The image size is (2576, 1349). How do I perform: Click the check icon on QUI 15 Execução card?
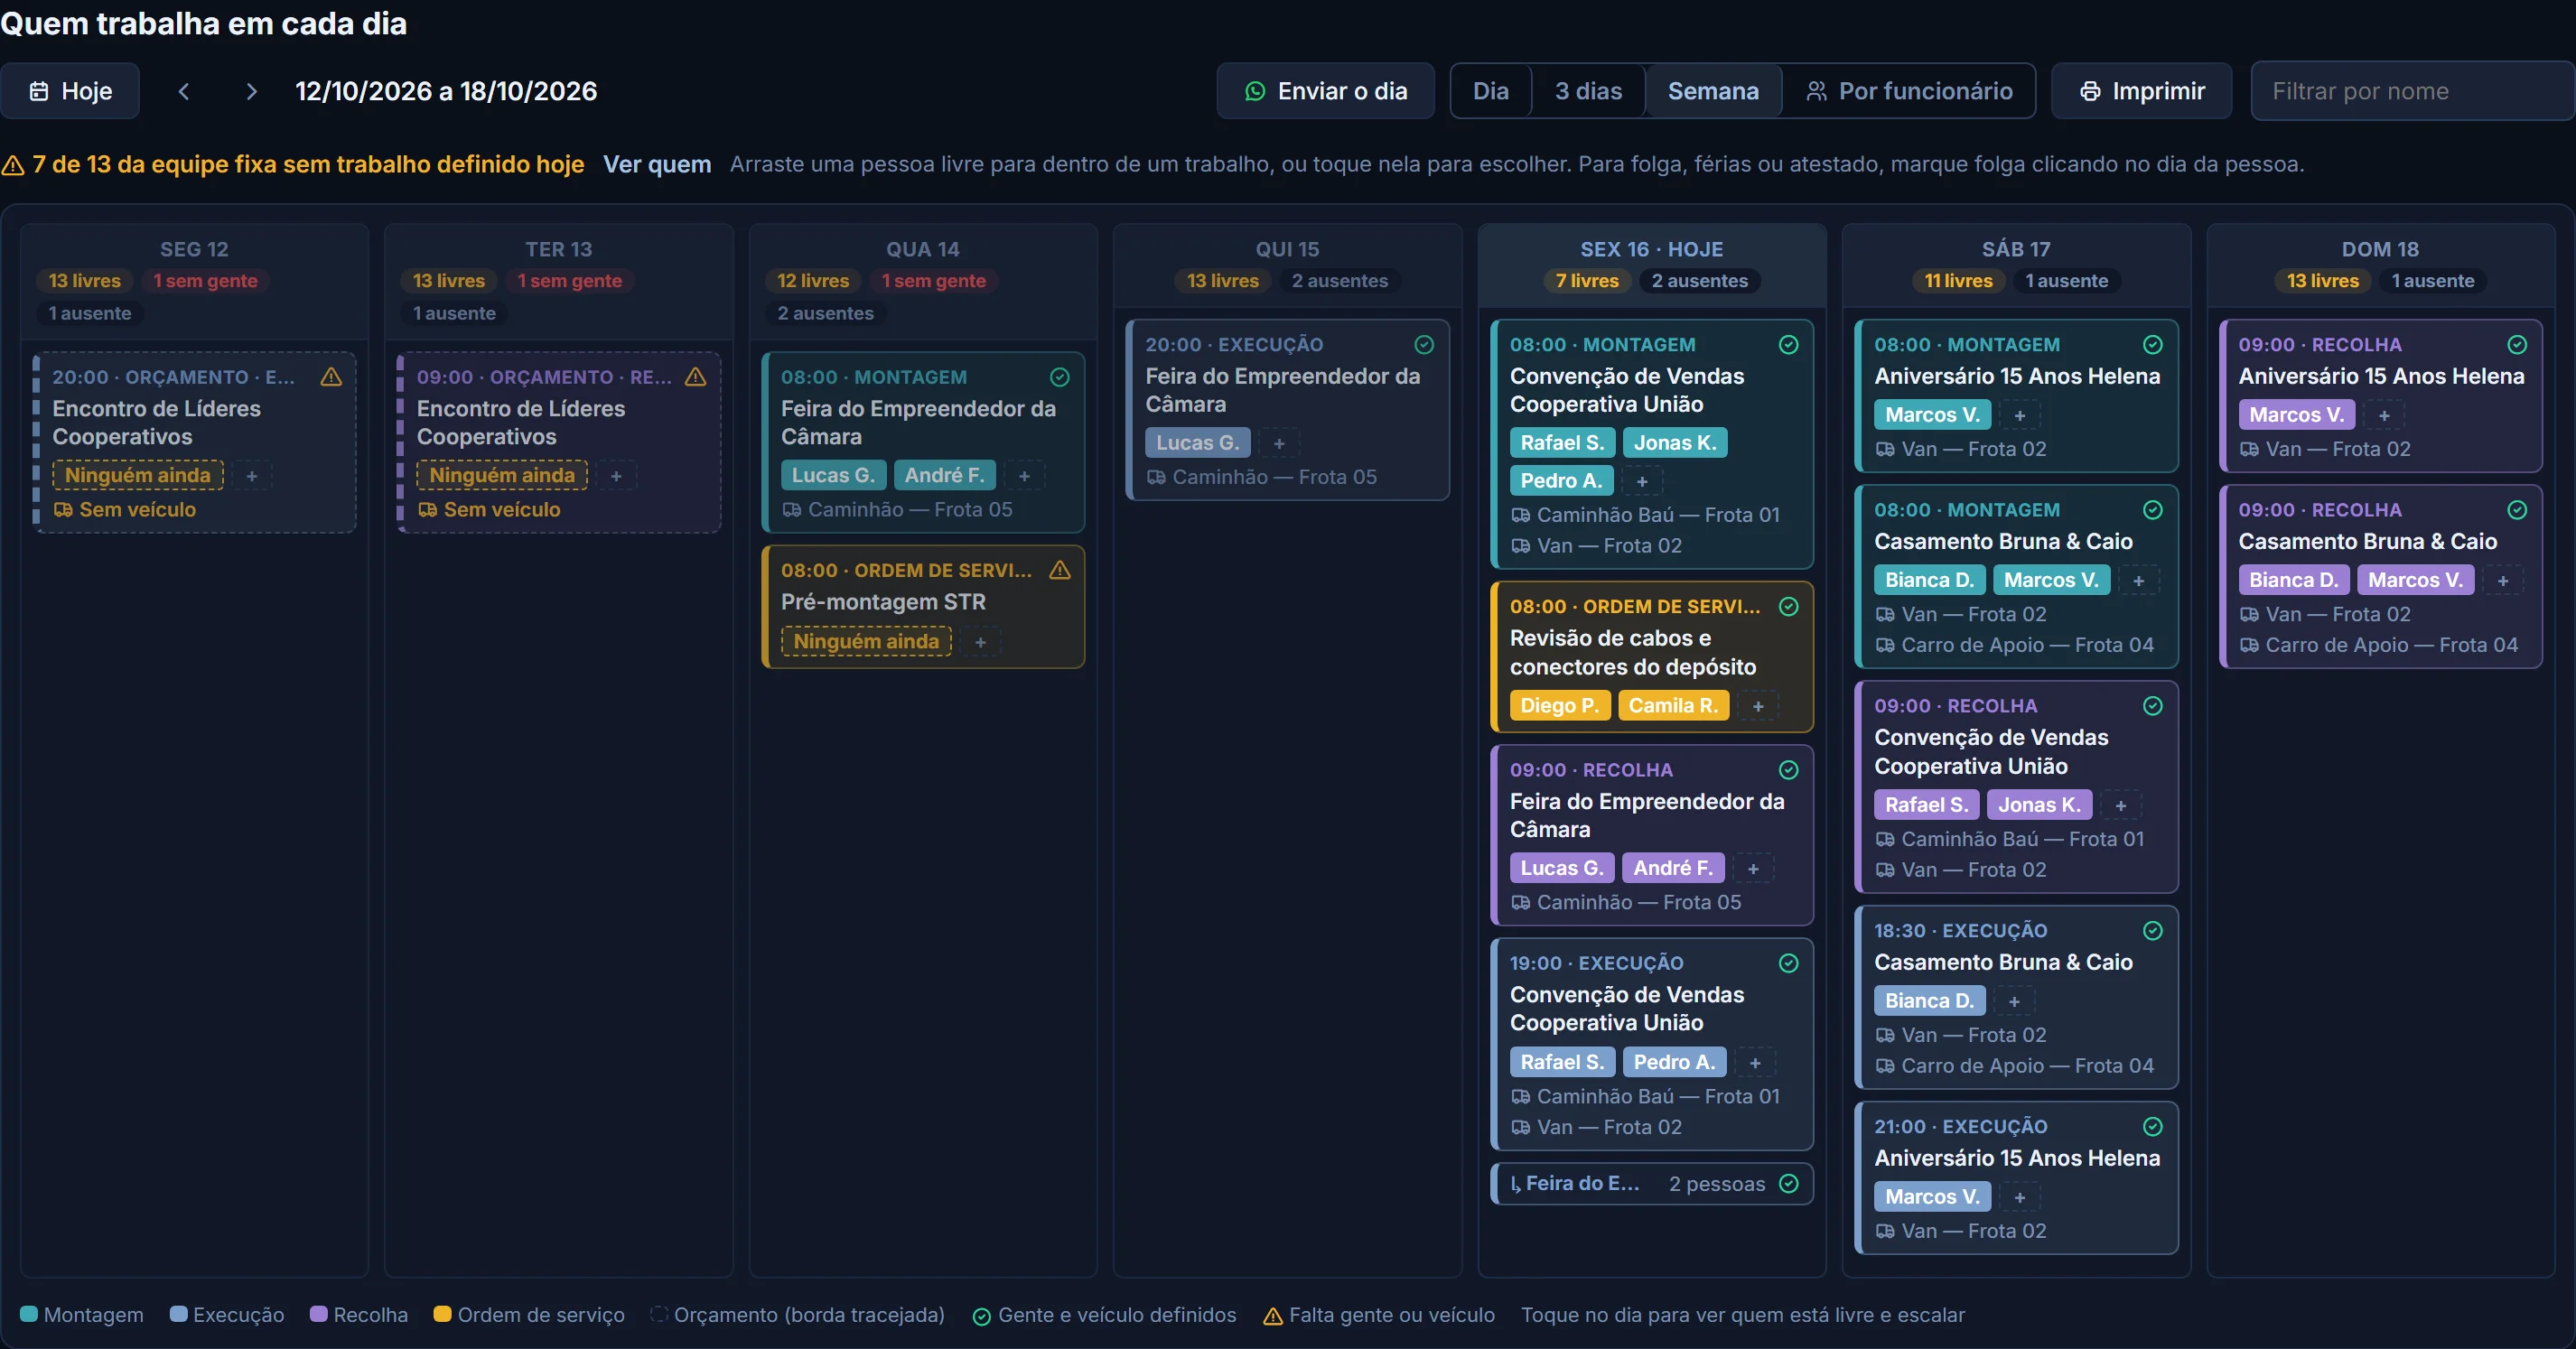[1424, 344]
